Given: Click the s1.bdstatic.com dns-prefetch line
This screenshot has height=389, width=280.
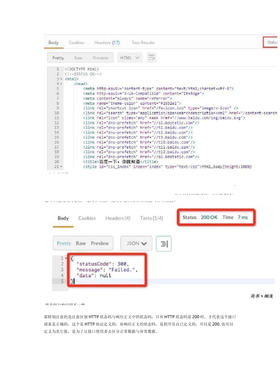Looking at the screenshot, I should coord(141,123).
